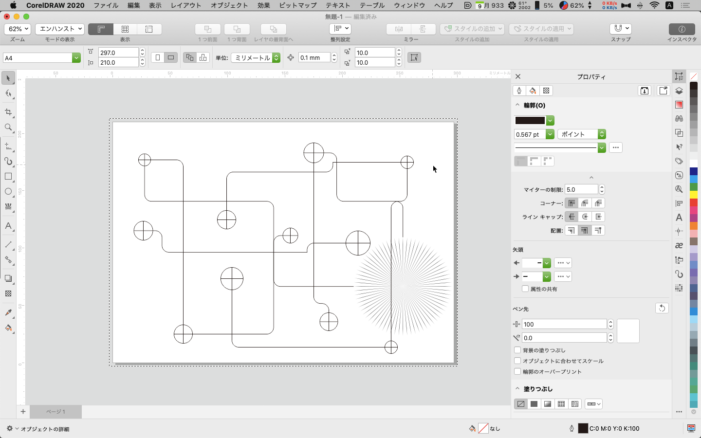The image size is (701, 438).
Task: Activate the Text tool
Action: 8,226
